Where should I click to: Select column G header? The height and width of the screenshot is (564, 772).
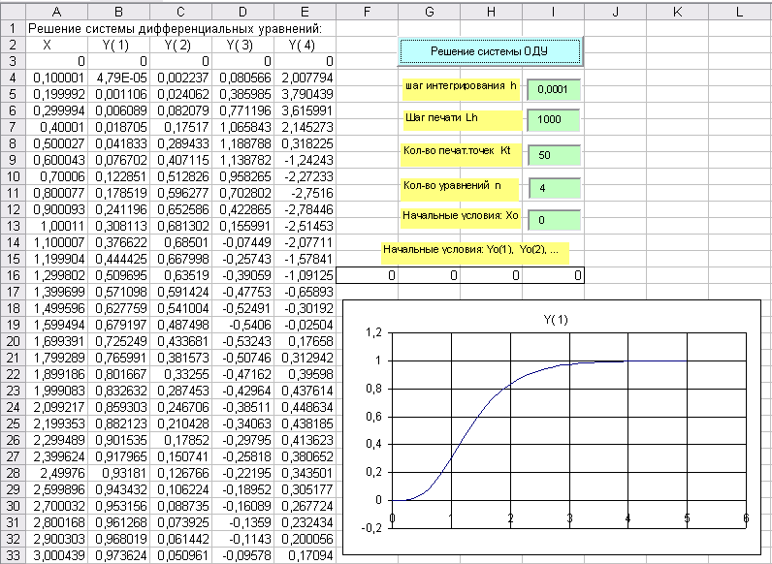(429, 12)
